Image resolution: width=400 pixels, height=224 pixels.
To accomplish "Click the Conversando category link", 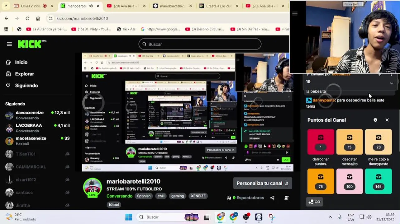I will coord(119,196).
